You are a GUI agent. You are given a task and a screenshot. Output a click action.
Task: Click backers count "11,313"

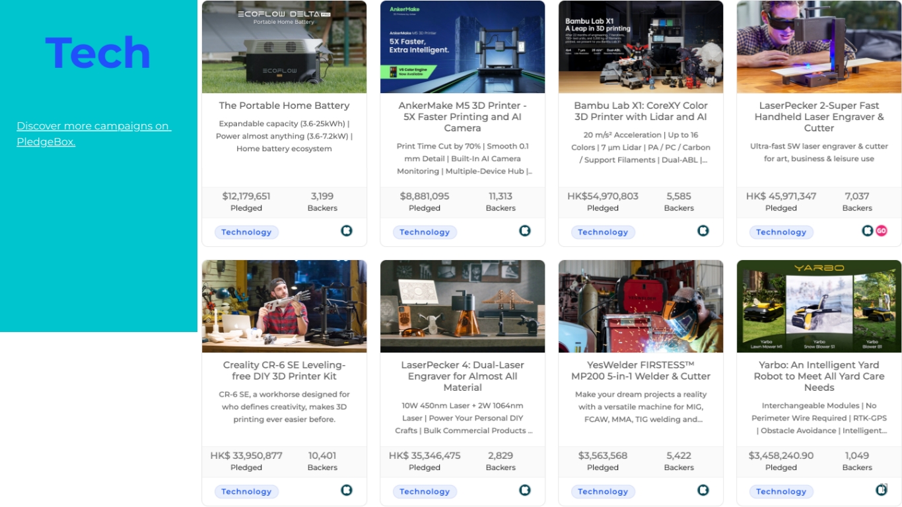point(501,196)
